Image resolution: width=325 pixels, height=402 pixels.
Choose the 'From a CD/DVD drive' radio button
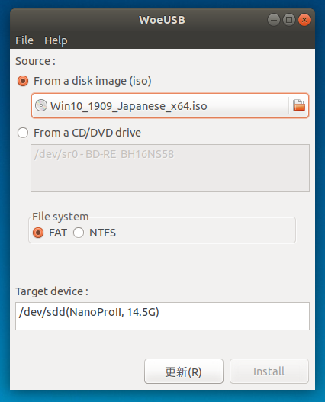tap(23, 133)
